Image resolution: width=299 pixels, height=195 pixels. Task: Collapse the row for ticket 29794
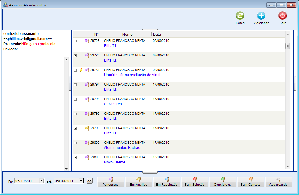pyautogui.click(x=75, y=85)
